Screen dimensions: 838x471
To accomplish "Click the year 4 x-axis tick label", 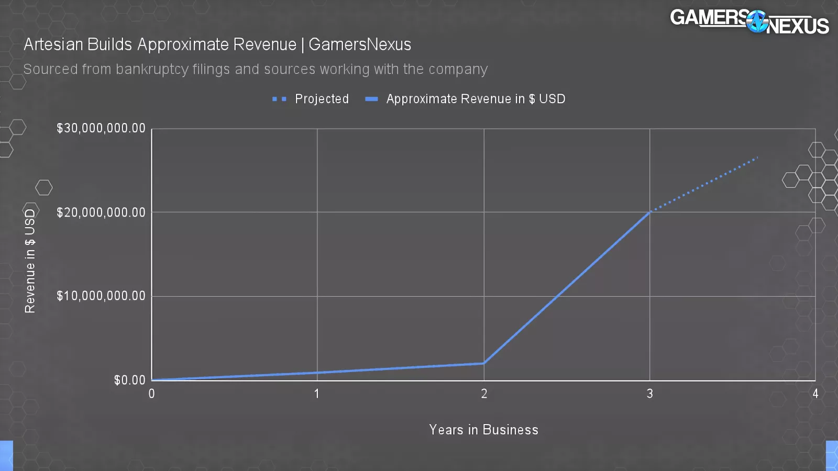I will coord(815,394).
